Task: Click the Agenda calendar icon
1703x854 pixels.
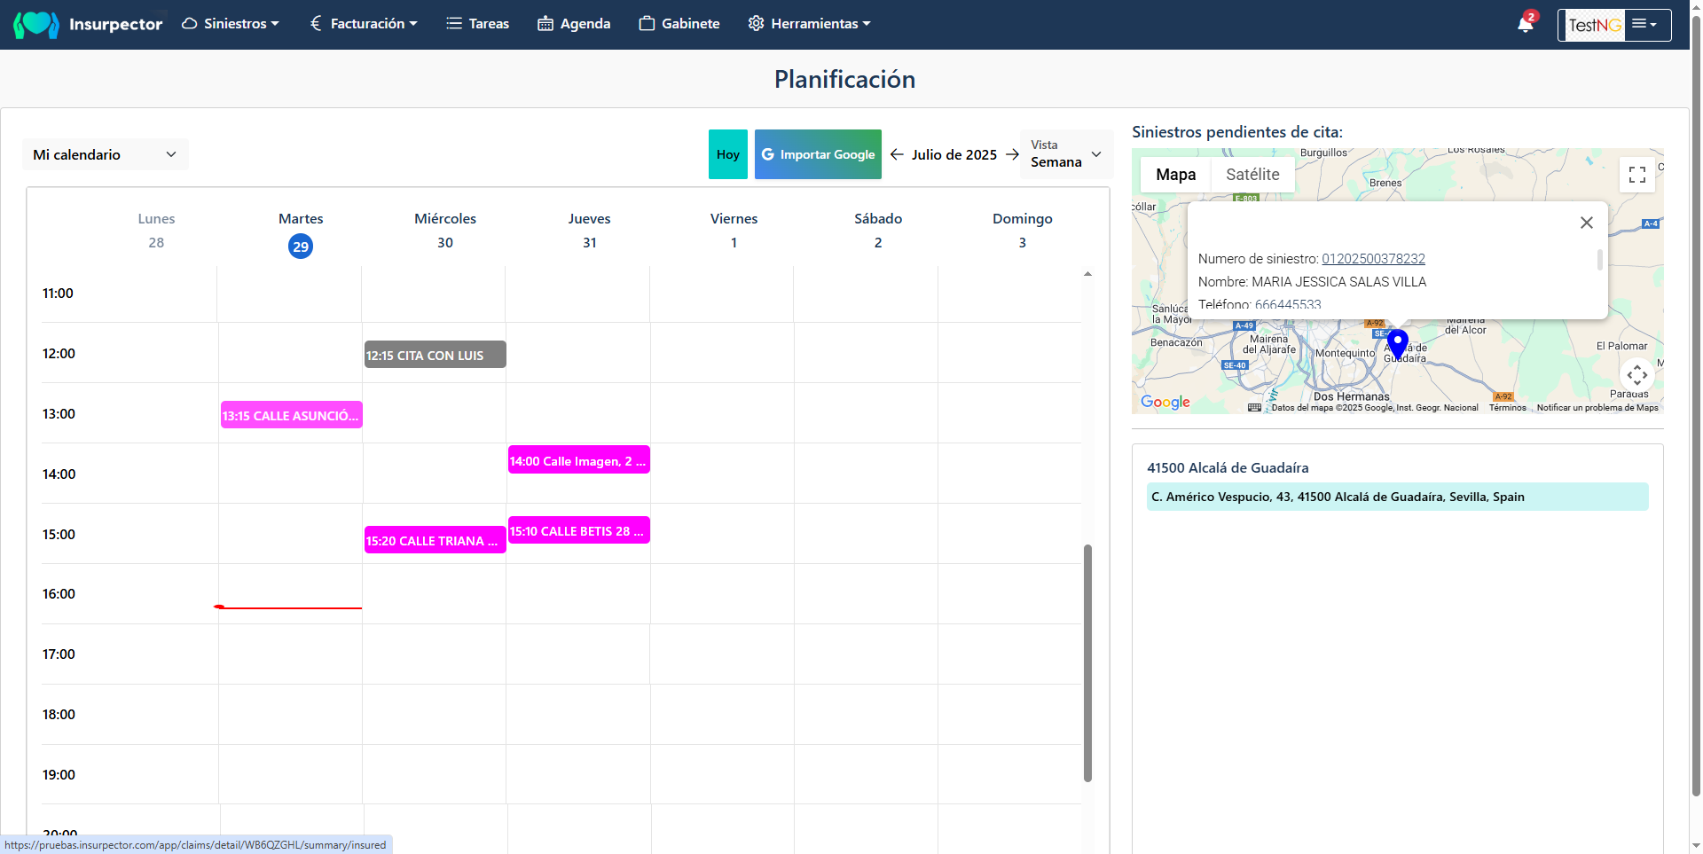Action: [x=545, y=23]
